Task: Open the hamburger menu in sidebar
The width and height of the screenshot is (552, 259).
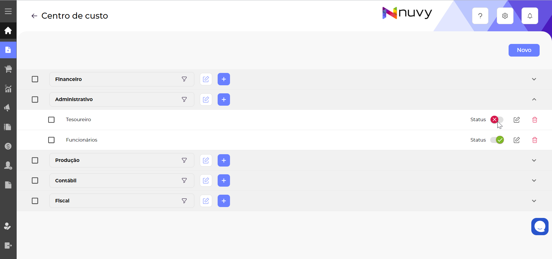Action: pyautogui.click(x=8, y=11)
